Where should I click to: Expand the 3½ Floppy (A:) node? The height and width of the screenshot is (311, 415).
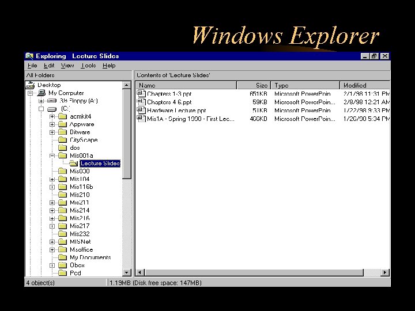[x=41, y=101]
